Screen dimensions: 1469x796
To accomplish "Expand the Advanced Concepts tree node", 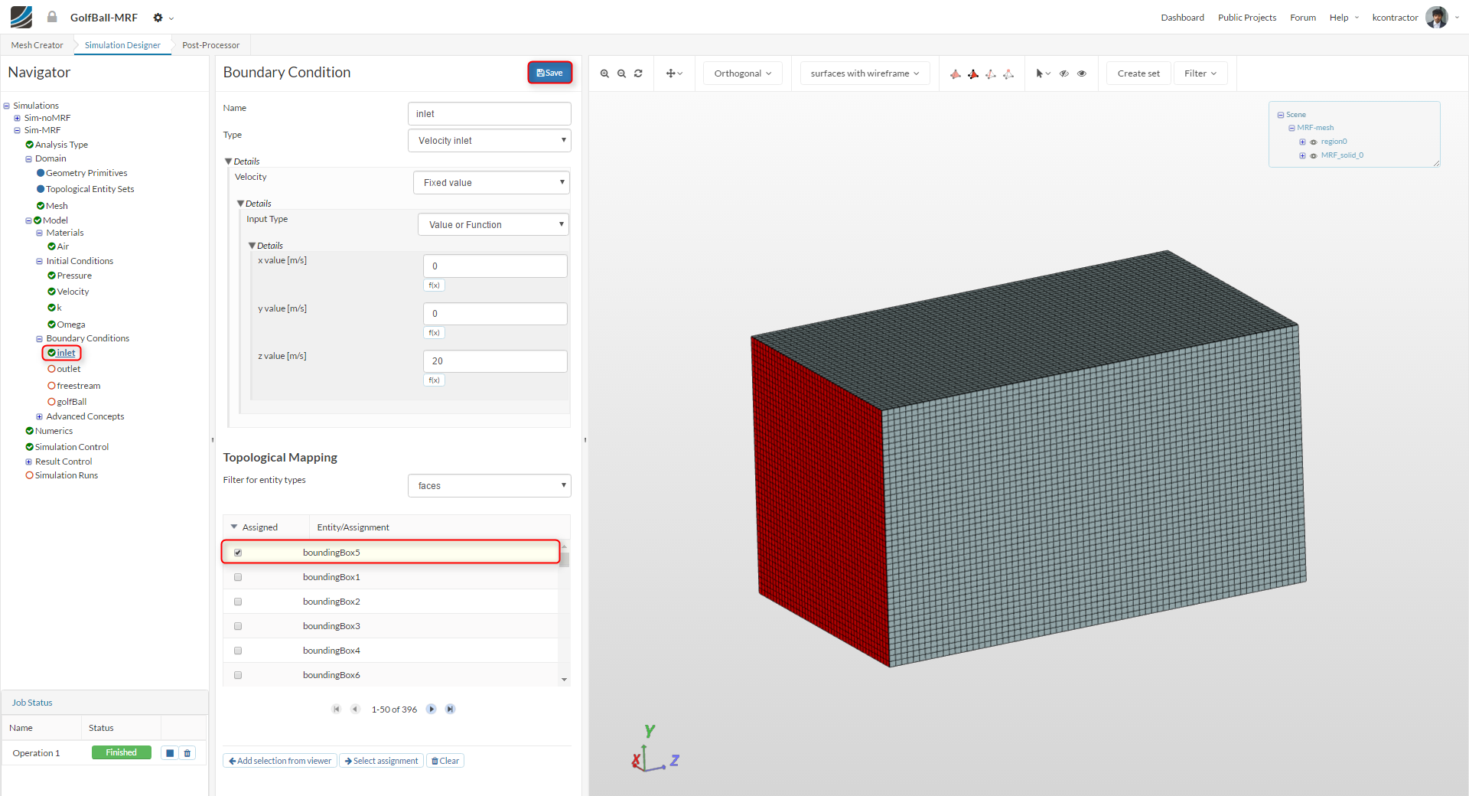I will pyautogui.click(x=40, y=417).
